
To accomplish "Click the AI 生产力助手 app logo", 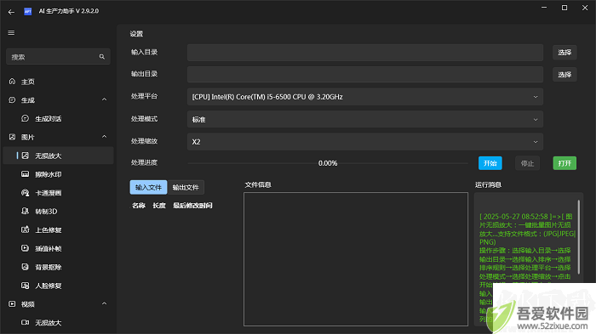I will [x=28, y=11].
